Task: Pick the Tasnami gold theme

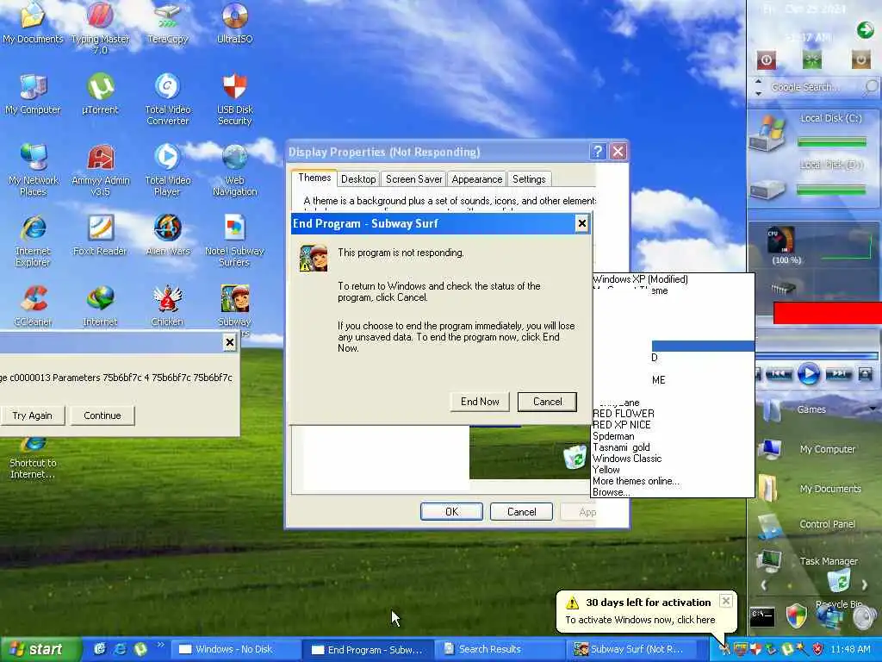Action: (x=673, y=447)
